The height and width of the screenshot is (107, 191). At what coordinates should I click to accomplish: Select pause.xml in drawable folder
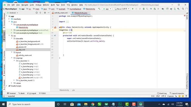tap(22, 47)
